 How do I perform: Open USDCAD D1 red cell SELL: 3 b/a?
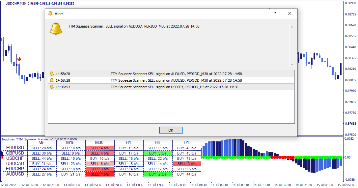click(187, 164)
